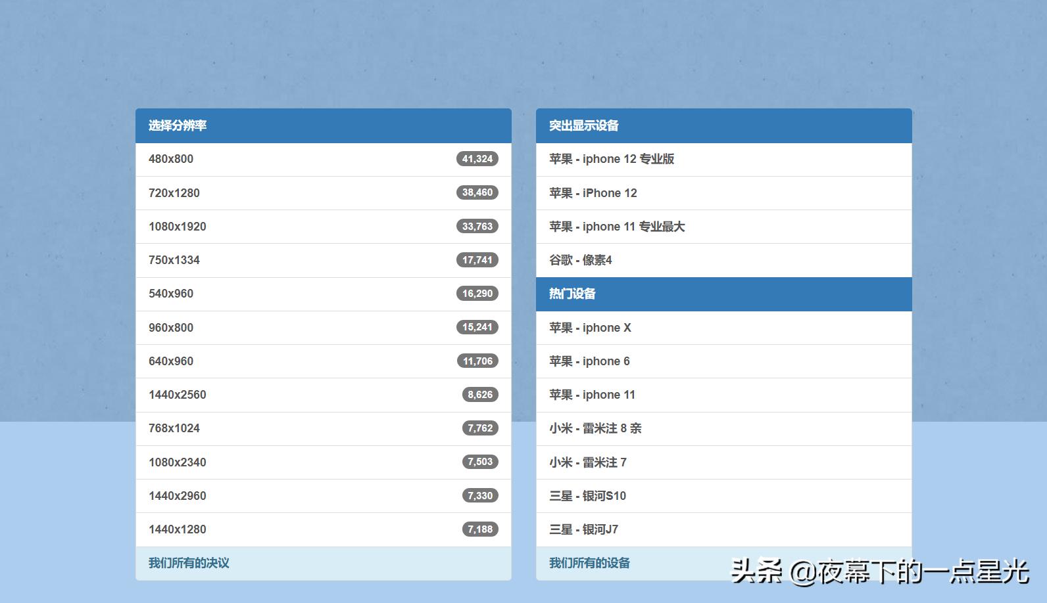Select 三星 - 银河J7 device
This screenshot has height=603, width=1047.
[x=724, y=529]
